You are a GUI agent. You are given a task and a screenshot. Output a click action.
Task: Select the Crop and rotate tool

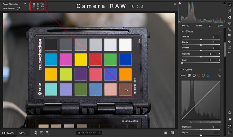point(230,11)
